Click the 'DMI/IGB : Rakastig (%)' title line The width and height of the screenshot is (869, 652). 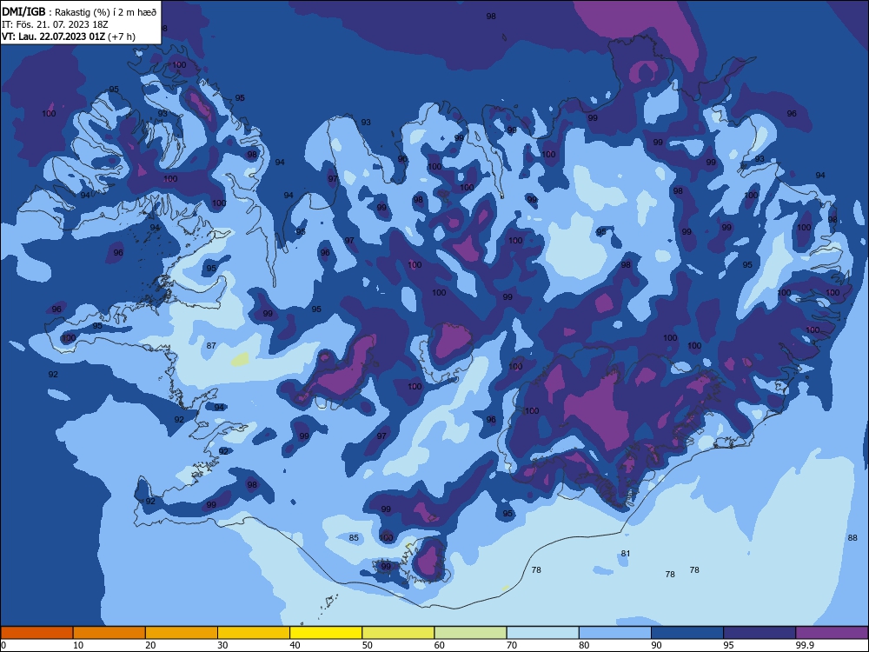click(79, 11)
